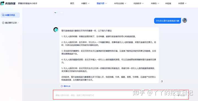Click suggestion 4 about 插图或表格
198x101 pixels.
tap(109, 61)
